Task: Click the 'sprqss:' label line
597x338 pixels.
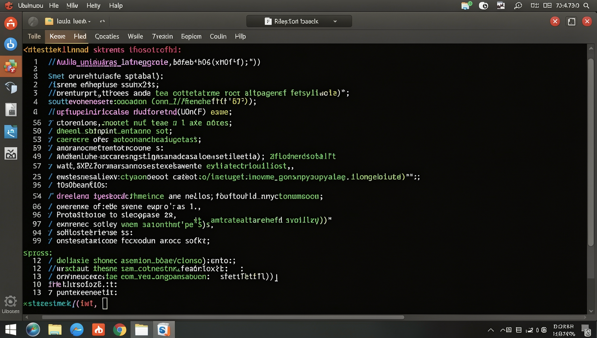Action: (x=38, y=253)
